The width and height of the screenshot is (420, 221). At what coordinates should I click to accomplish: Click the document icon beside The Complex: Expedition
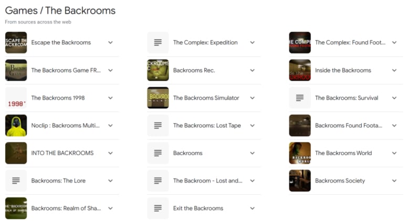coord(157,43)
